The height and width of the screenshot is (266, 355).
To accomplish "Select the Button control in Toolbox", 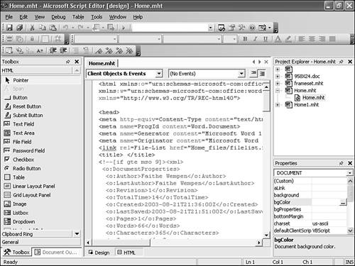I will pos(41,98).
